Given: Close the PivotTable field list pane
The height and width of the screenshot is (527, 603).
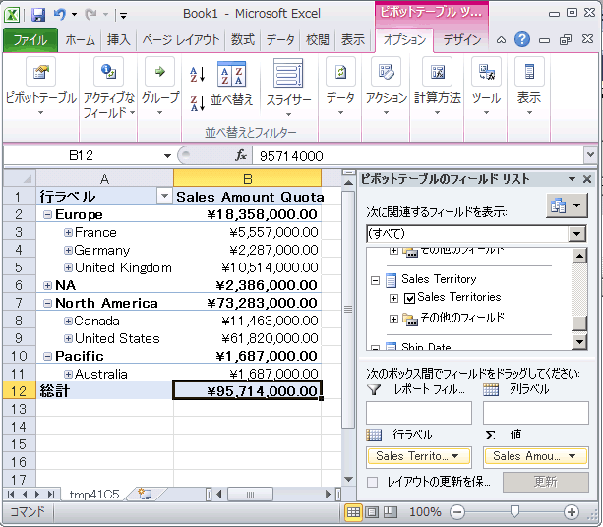Looking at the screenshot, I should [587, 179].
